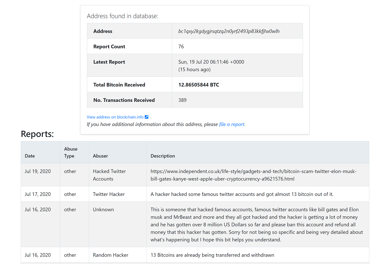The width and height of the screenshot is (389, 264).
Task: Click the description starting 'This is someone that hacked'
Action: 257,225
